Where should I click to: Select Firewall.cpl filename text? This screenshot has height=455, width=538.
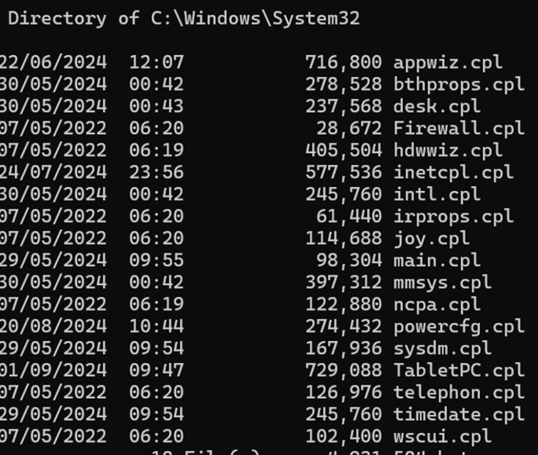459,129
